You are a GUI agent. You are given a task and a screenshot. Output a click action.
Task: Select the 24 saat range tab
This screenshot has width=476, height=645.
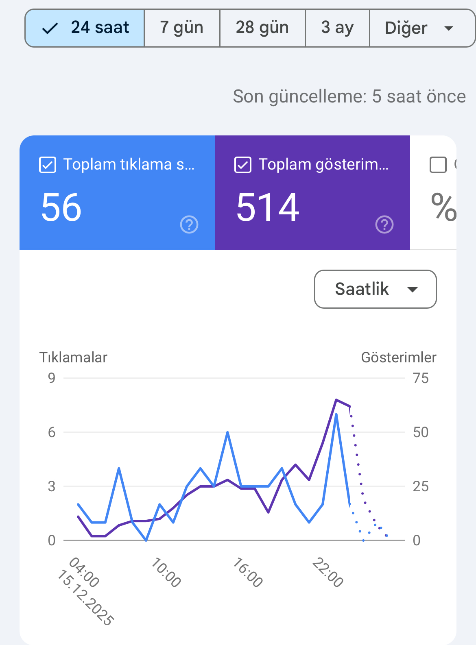click(85, 28)
